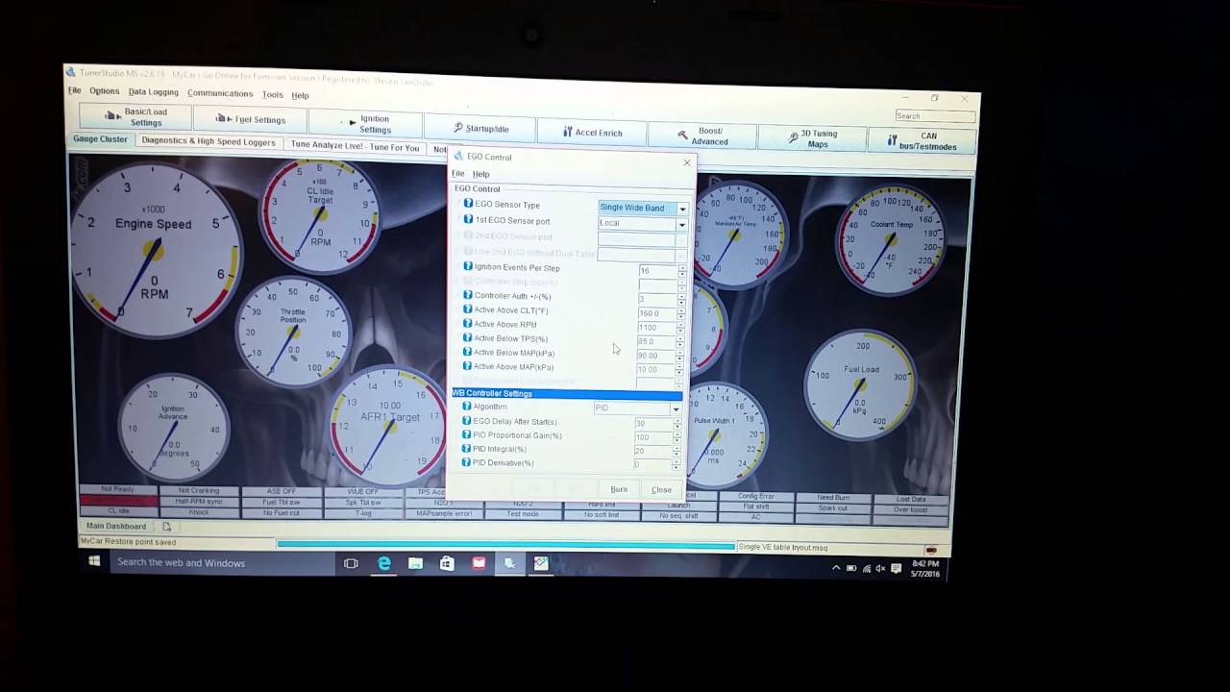The width and height of the screenshot is (1230, 692).
Task: Open the CAN bus/Testmodes toolbar menu
Action: [x=922, y=141]
